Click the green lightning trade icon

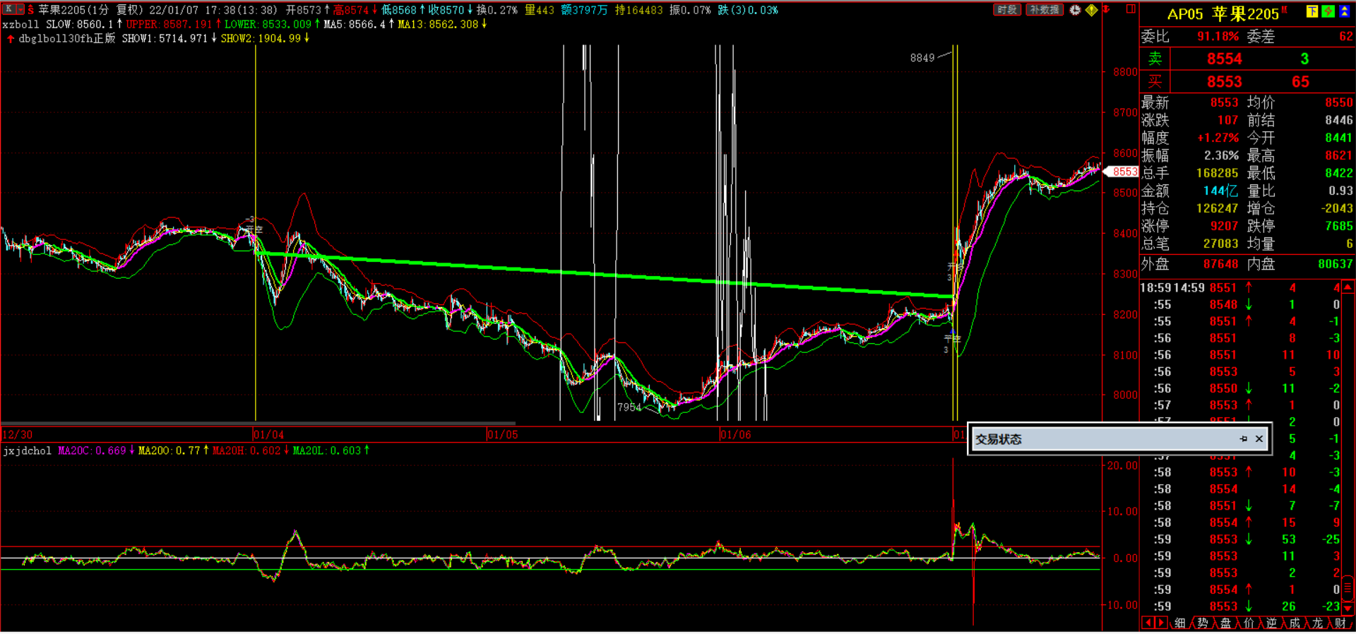[x=1328, y=11]
